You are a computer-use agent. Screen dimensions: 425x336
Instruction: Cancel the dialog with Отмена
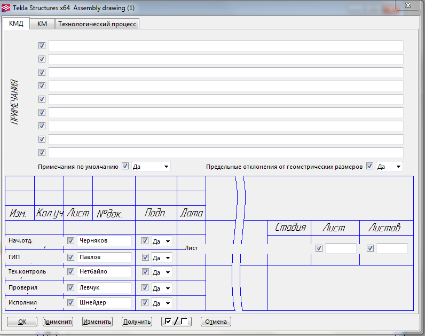(x=216, y=322)
